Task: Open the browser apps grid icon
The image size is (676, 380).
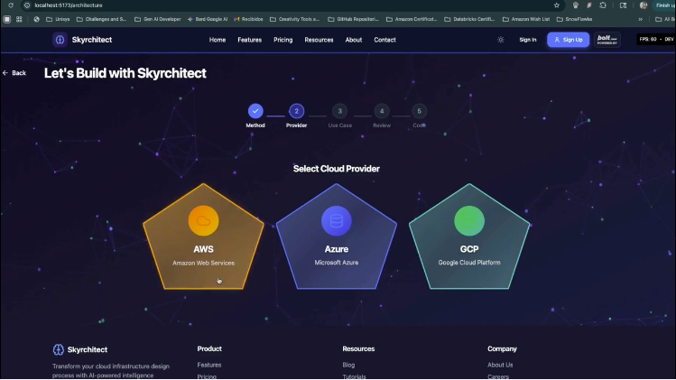Action: pos(19,19)
